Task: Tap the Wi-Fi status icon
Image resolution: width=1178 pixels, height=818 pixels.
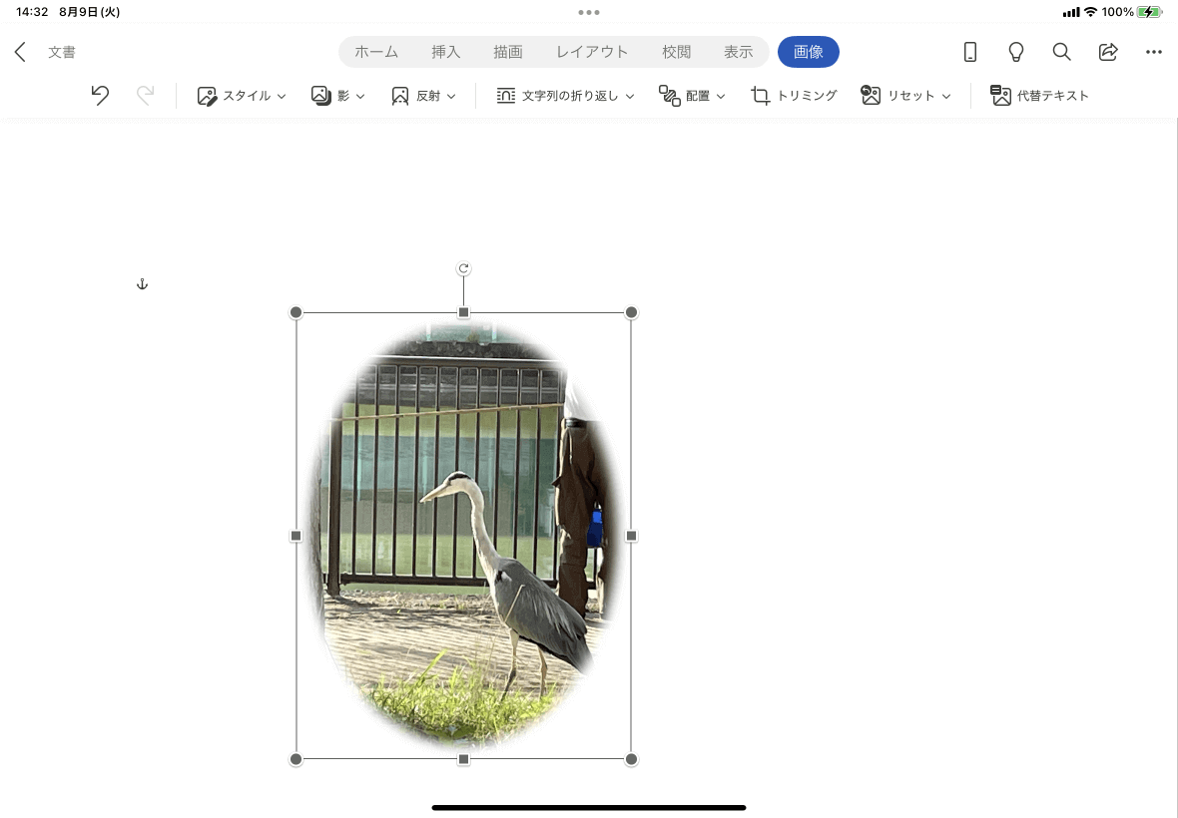Action: 1090,12
